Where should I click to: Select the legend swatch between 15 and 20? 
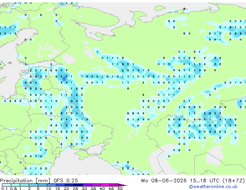pos(60,185)
